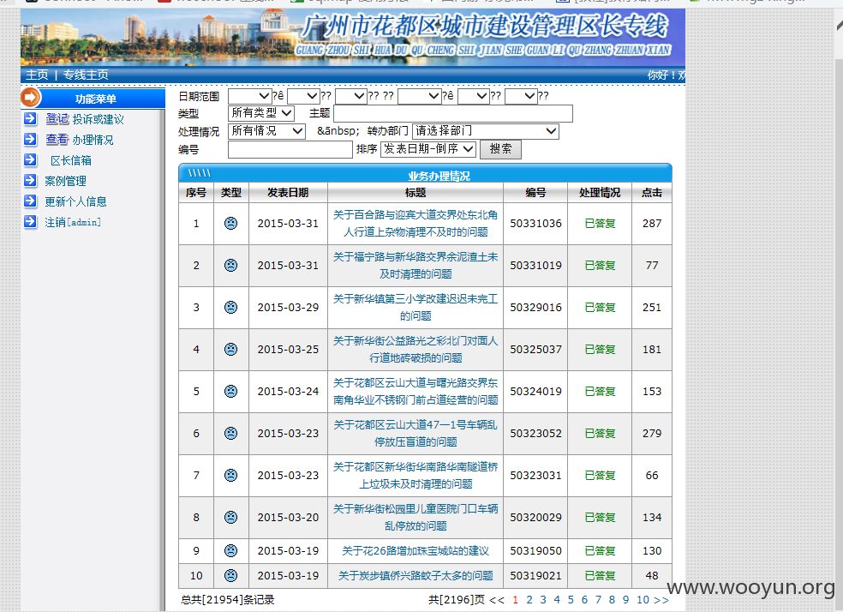
Task: Click 注销[admin] to log out
Action: point(73,221)
